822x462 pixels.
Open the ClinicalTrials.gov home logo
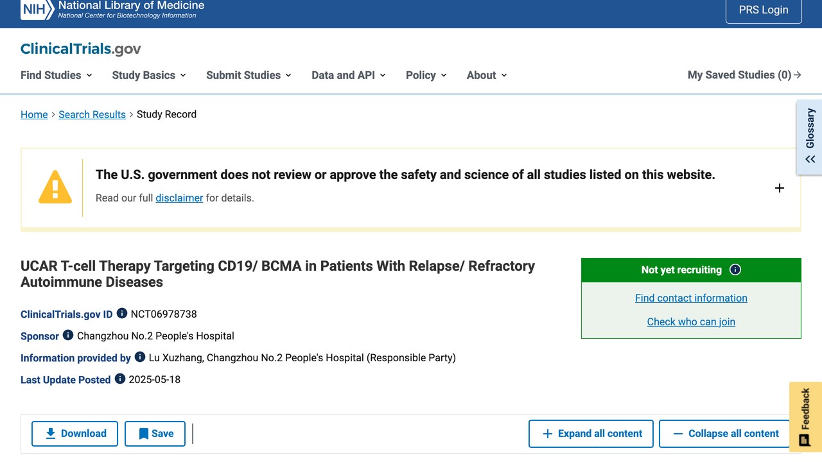click(81, 49)
